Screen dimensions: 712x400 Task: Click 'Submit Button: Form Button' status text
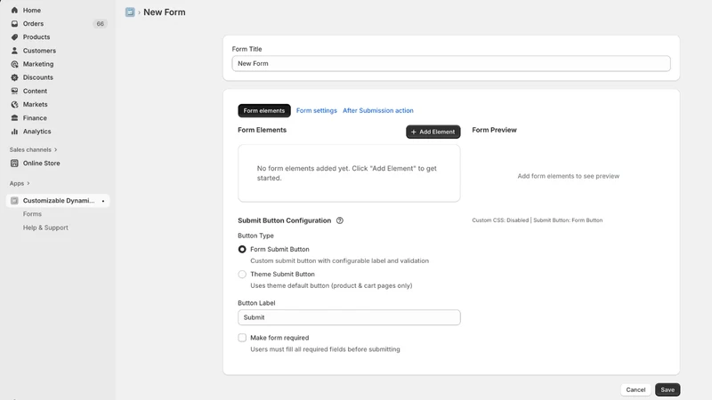568,220
